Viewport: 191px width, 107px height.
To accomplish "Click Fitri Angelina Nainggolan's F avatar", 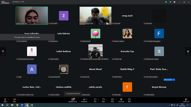I will click(159, 34).
